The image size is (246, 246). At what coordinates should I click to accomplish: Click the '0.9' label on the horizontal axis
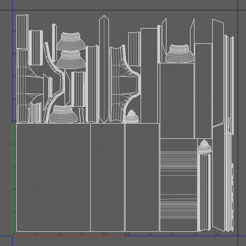(x=218, y=234)
